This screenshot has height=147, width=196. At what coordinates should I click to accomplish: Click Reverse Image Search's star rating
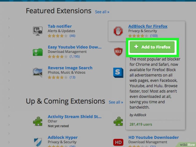tap(58, 77)
